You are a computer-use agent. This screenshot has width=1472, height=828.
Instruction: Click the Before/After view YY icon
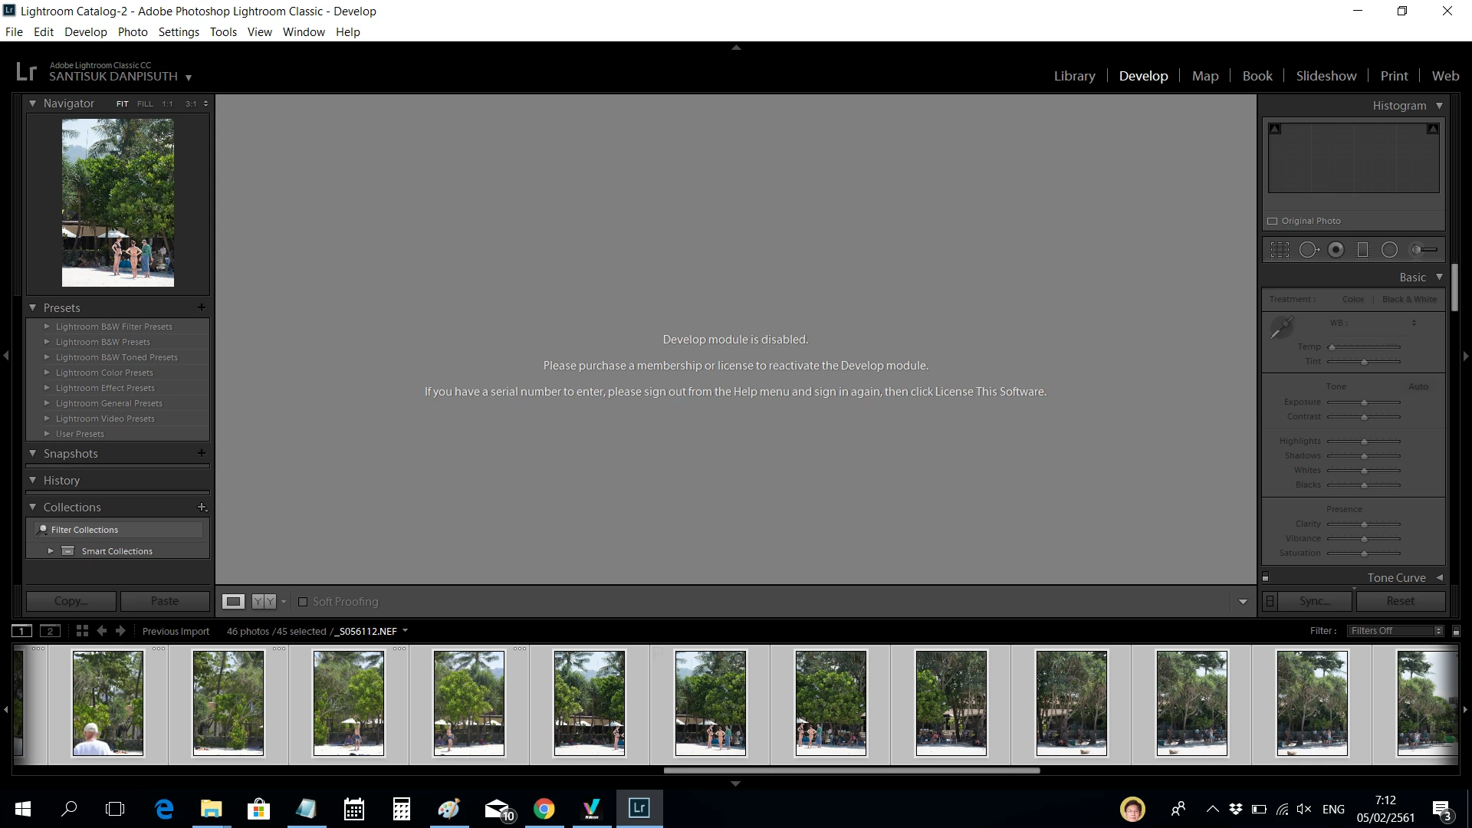tap(264, 602)
